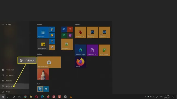177x99 pixels.
Task: Launch the red S taskbar icon
Action: [x=59, y=97]
